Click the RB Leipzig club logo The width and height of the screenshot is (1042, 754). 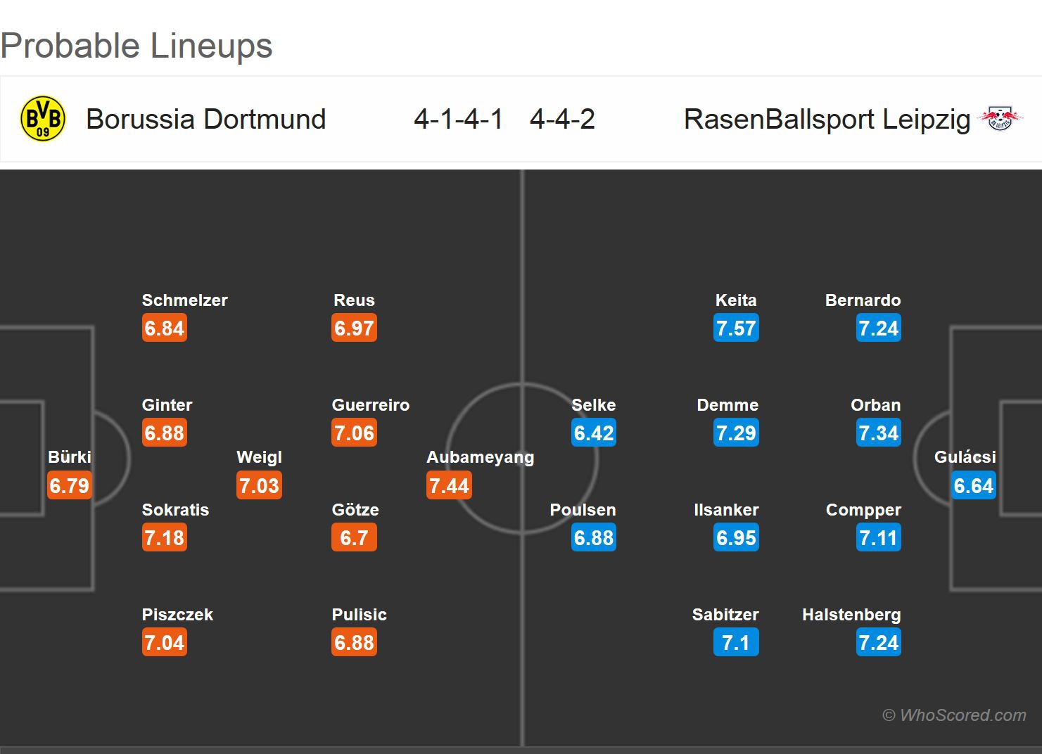coord(1000,119)
